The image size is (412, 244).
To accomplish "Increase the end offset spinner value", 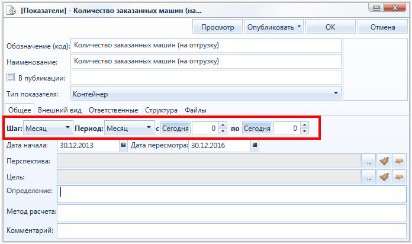I will (x=304, y=125).
